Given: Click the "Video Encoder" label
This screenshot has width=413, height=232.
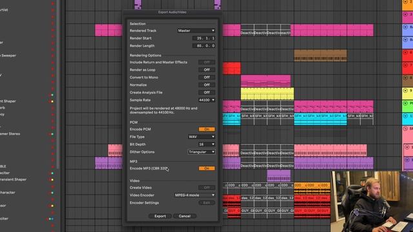Looking at the screenshot, I should pos(142,195).
